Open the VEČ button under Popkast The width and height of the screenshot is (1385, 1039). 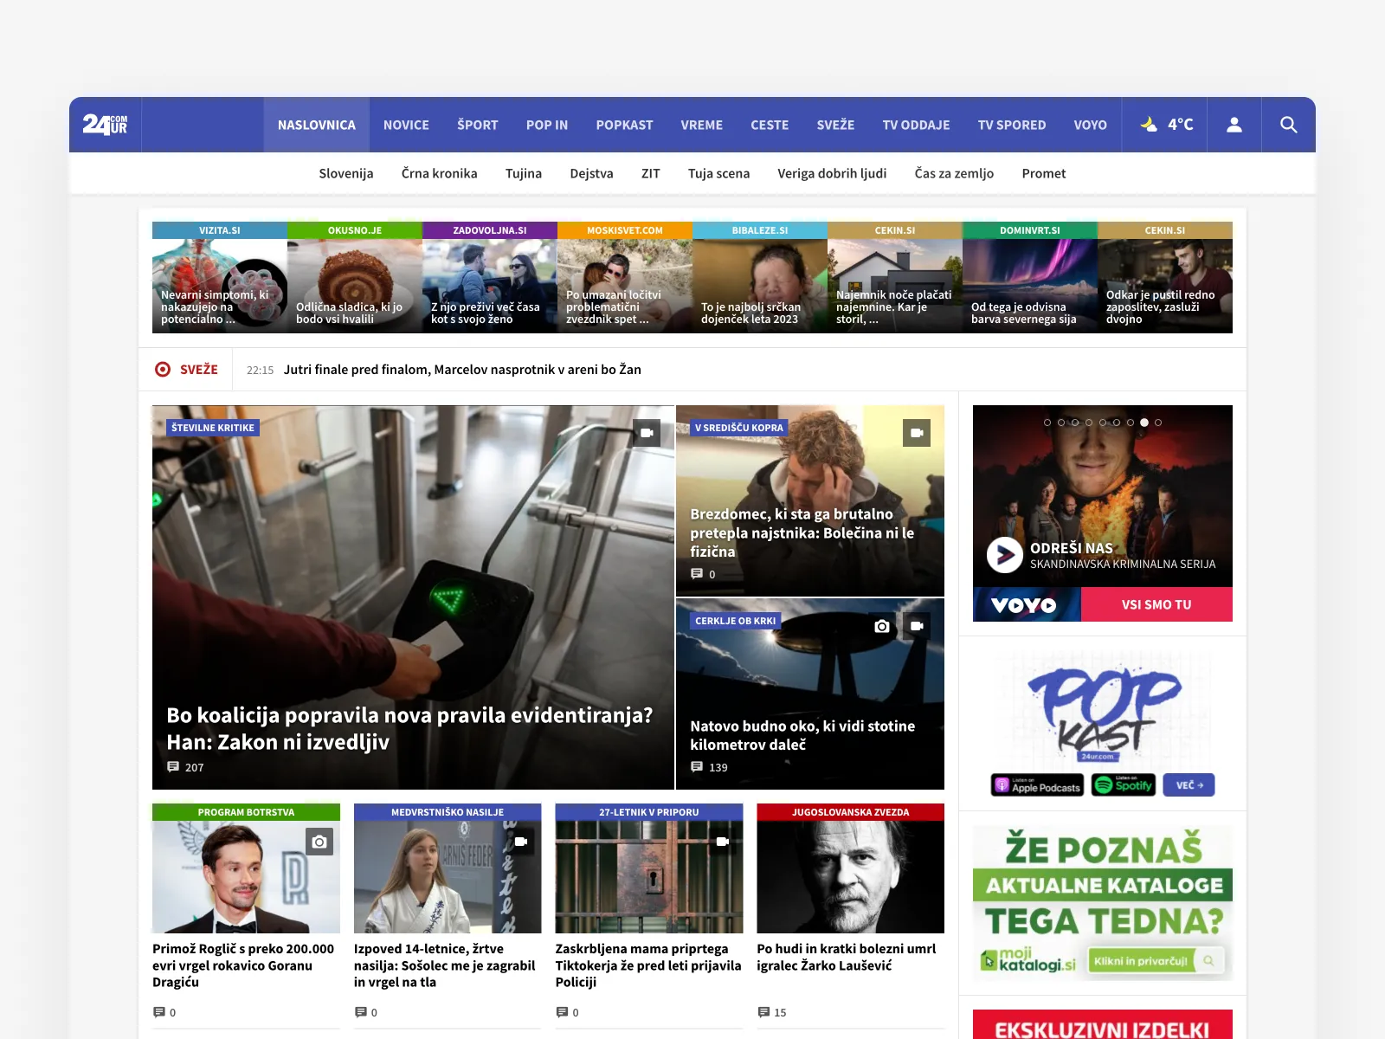pyautogui.click(x=1189, y=785)
